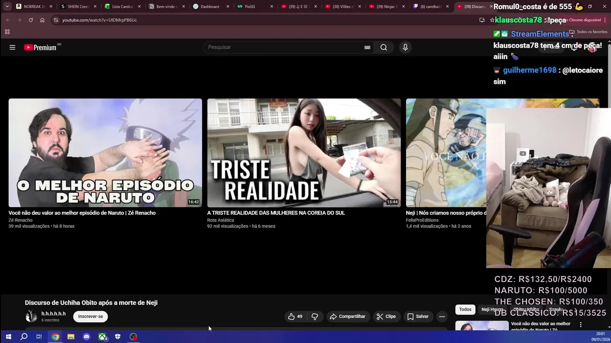Image resolution: width=611 pixels, height=343 pixels.
Task: Open h.h.h.h.h.h channel avatar
Action: [32, 316]
